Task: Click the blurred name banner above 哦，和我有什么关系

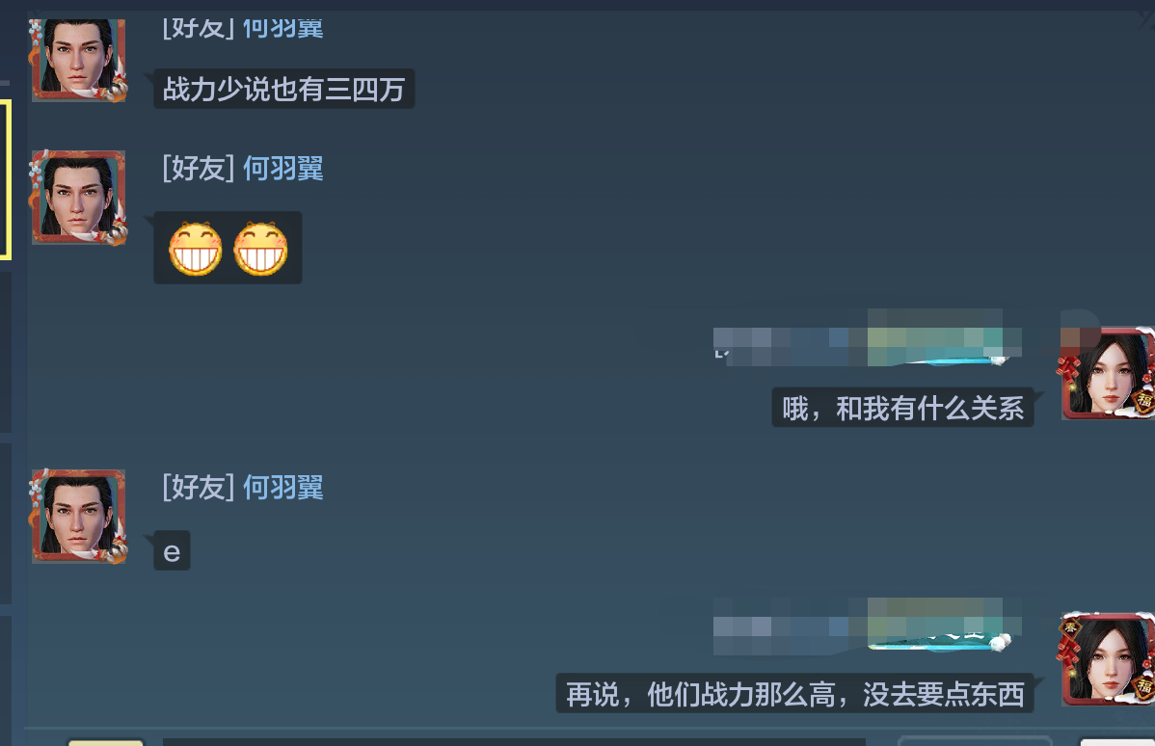Action: (867, 338)
